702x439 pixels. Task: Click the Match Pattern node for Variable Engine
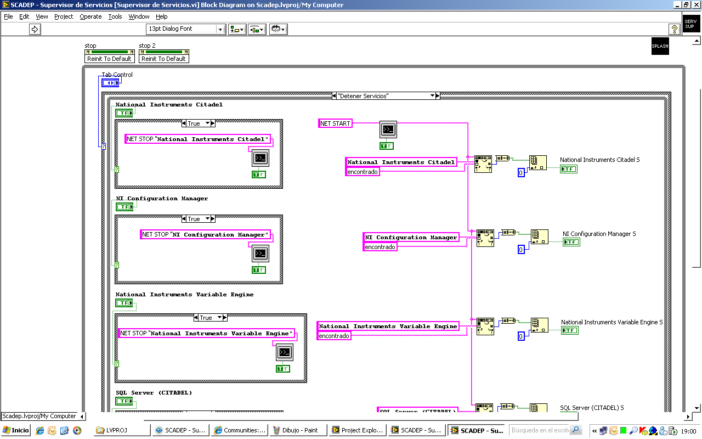pos(485,326)
